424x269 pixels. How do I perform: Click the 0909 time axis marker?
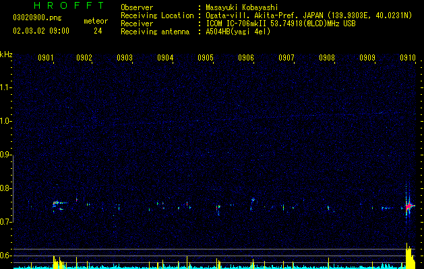point(367,58)
